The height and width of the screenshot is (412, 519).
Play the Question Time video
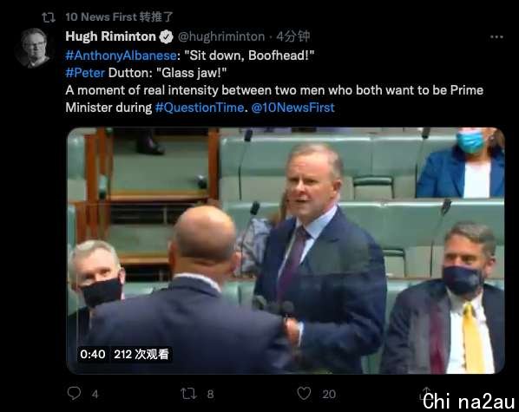[x=286, y=251]
